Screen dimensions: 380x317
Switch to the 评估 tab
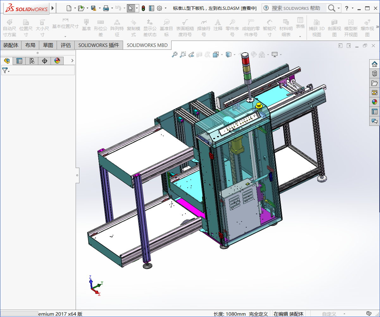tap(66, 45)
